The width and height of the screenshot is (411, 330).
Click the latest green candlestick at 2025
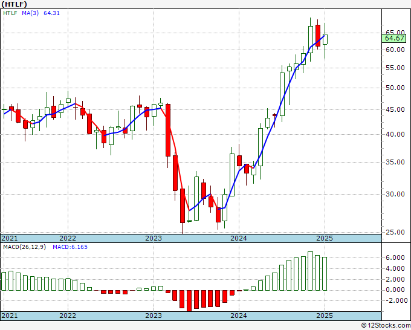pyautogui.click(x=325, y=39)
